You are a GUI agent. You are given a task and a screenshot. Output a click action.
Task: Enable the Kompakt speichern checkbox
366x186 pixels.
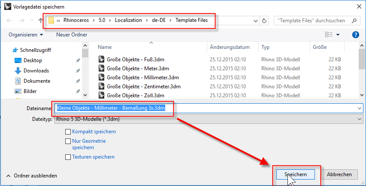coord(68,132)
